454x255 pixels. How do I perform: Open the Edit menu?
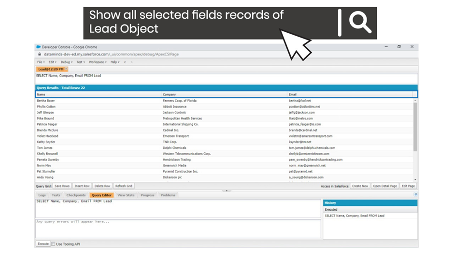click(x=53, y=62)
